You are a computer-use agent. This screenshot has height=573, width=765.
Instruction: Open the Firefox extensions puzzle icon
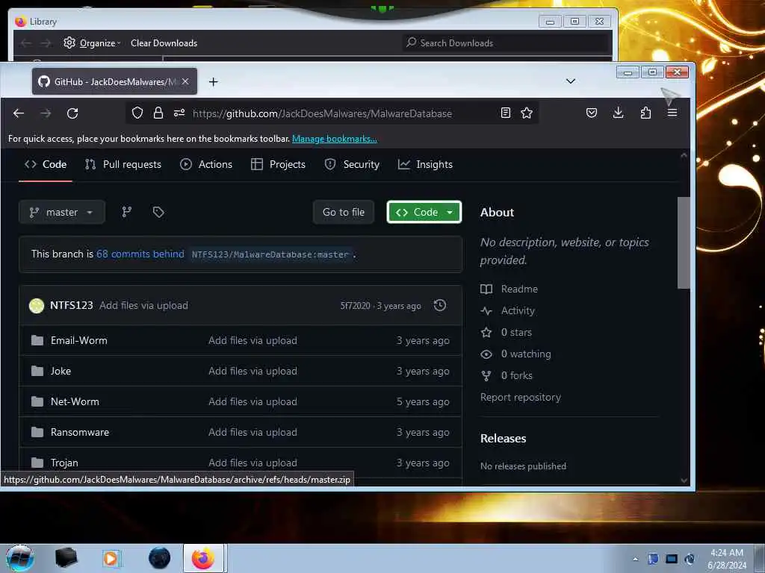[x=645, y=113]
